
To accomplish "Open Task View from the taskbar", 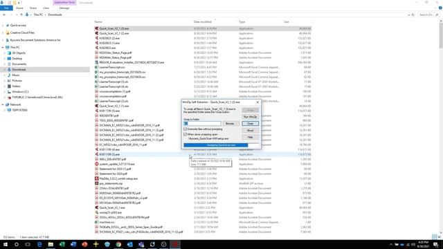I will 28,244.
